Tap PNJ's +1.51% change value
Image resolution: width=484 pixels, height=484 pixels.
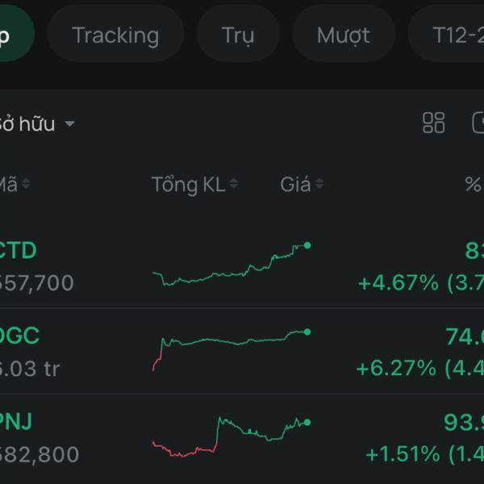pos(402,454)
